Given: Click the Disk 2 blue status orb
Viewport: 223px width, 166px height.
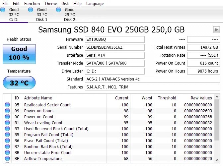Looking at the screenshot, I should point(58,10).
